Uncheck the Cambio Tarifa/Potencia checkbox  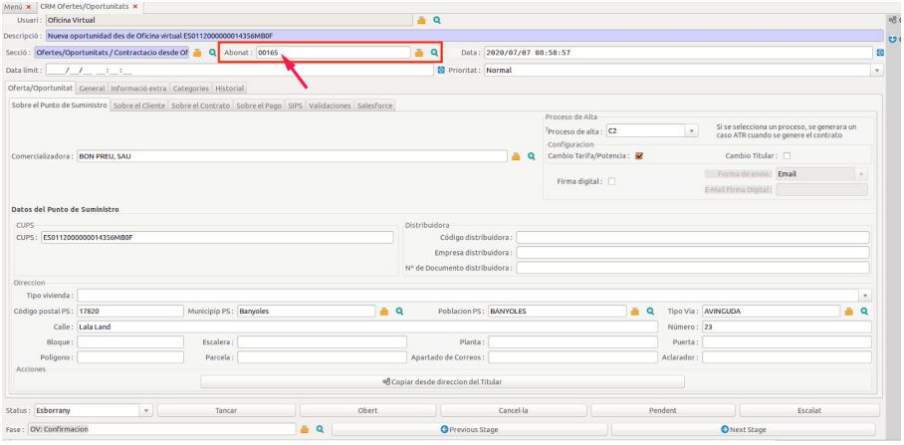(640, 155)
